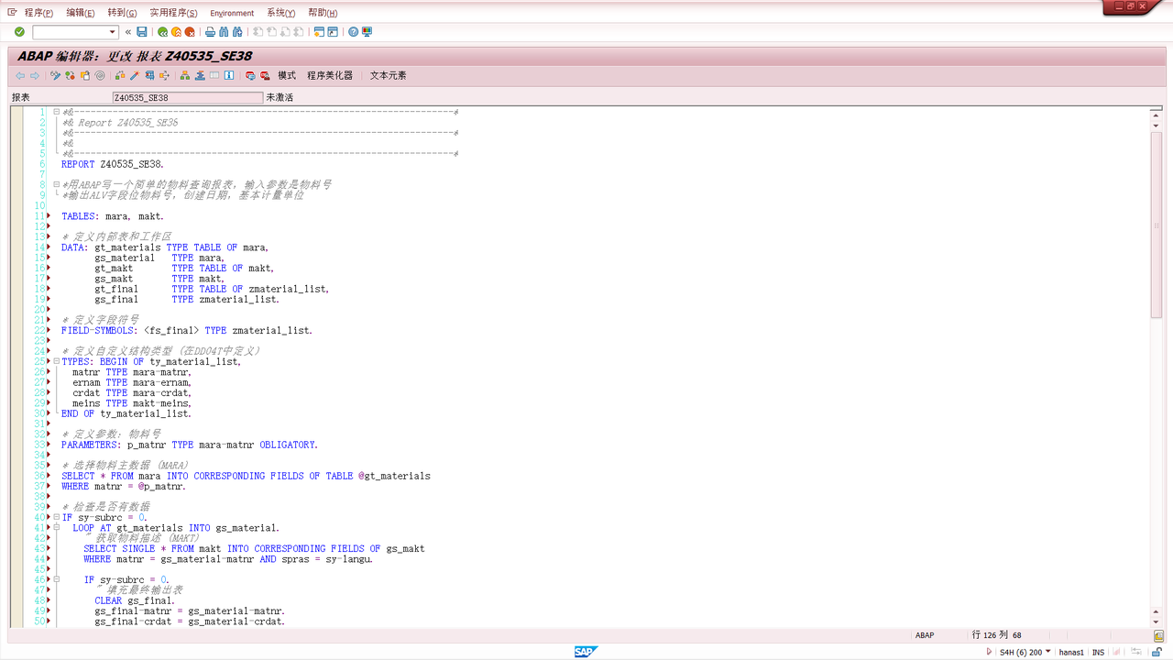This screenshot has width=1173, height=660.
Task: Open the 实用程序(S) menu
Action: [x=173, y=13]
